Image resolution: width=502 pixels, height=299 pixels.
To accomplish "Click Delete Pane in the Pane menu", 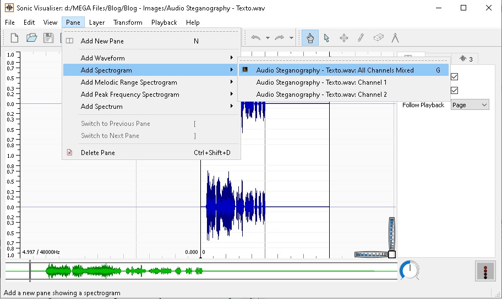I will tap(98, 152).
